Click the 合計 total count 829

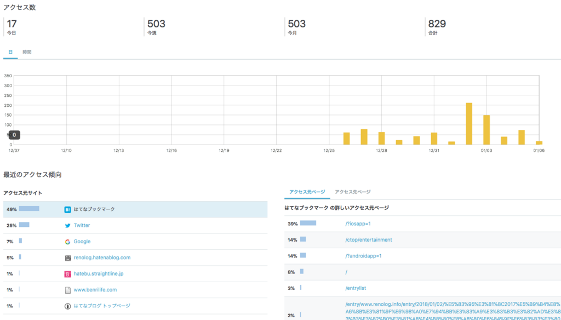[x=437, y=24]
